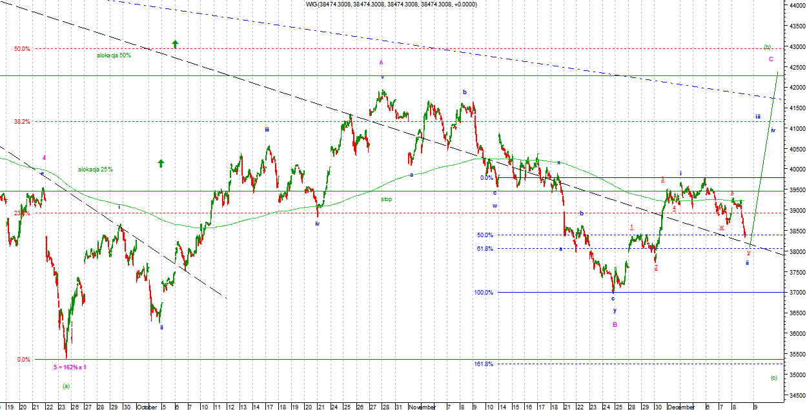The height and width of the screenshot is (410, 807).
Task: Click the green up arrow above alokacja 25%
Action: pyautogui.click(x=161, y=163)
